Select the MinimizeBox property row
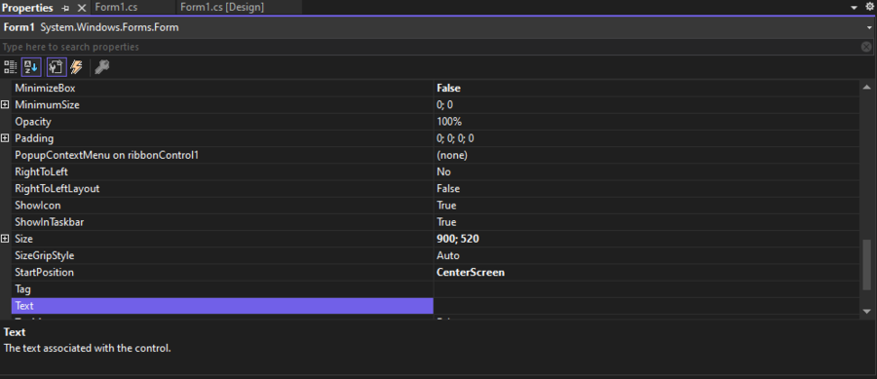 [x=222, y=88]
